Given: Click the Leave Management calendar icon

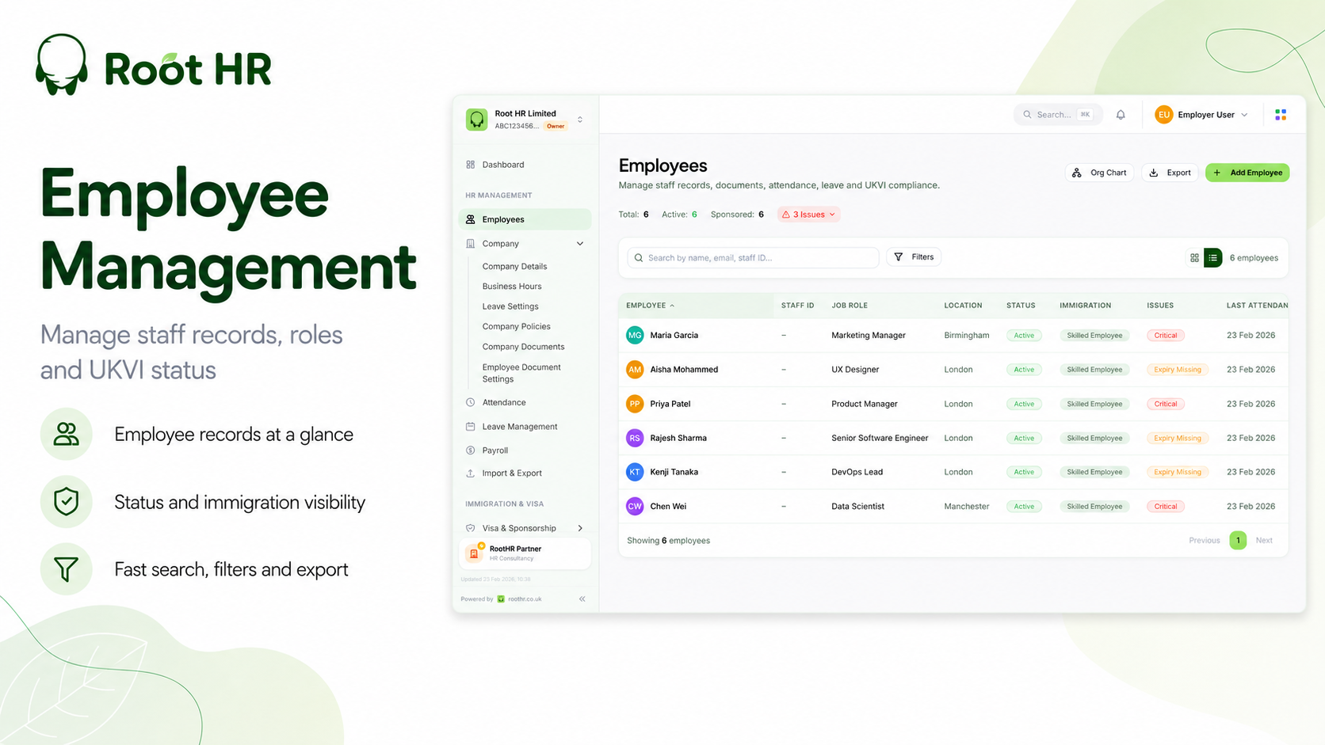Looking at the screenshot, I should (x=471, y=426).
